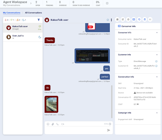This screenshot has width=162, height=140.
Task: Click the chat window vertical scrollbar
Action: (112, 102)
